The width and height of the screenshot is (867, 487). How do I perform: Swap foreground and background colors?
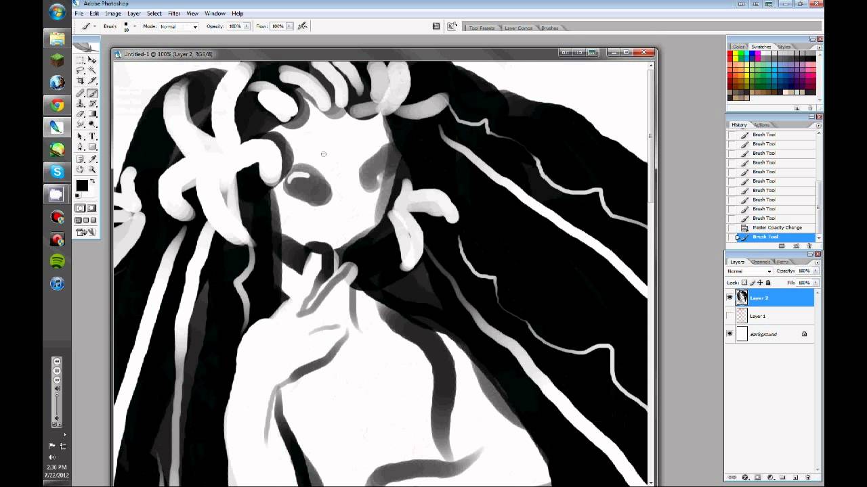(93, 181)
